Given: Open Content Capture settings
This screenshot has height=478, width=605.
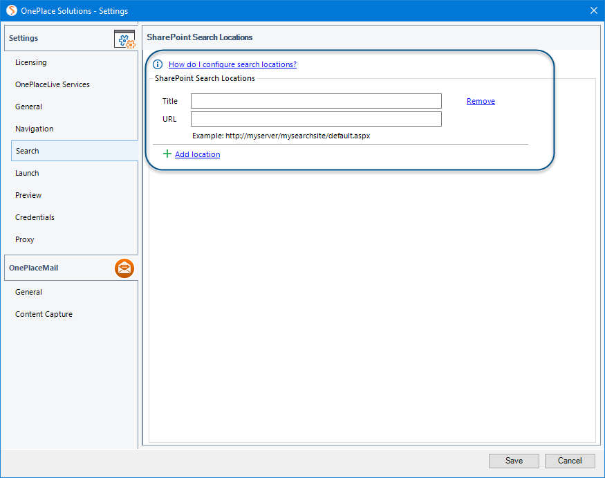Looking at the screenshot, I should (44, 314).
